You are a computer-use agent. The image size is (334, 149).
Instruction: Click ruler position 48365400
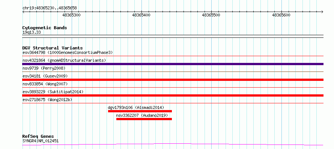[141, 15]
